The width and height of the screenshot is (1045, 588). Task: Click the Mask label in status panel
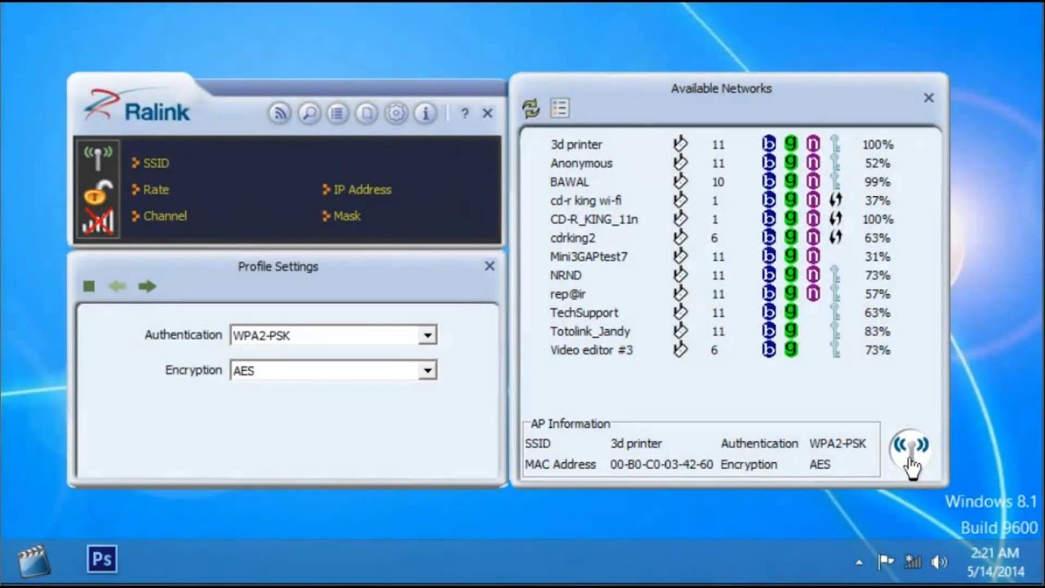[x=346, y=216]
